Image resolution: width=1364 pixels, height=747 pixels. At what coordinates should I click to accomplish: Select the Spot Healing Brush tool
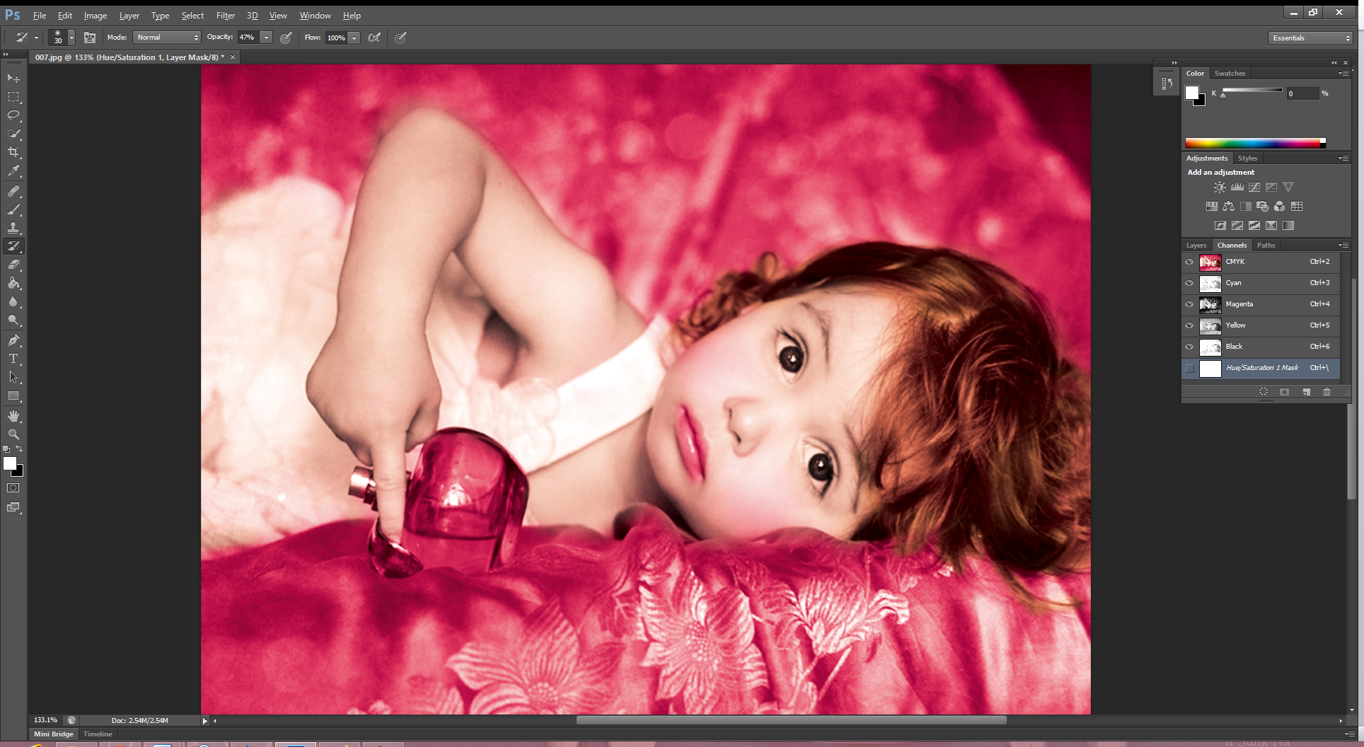tap(13, 191)
